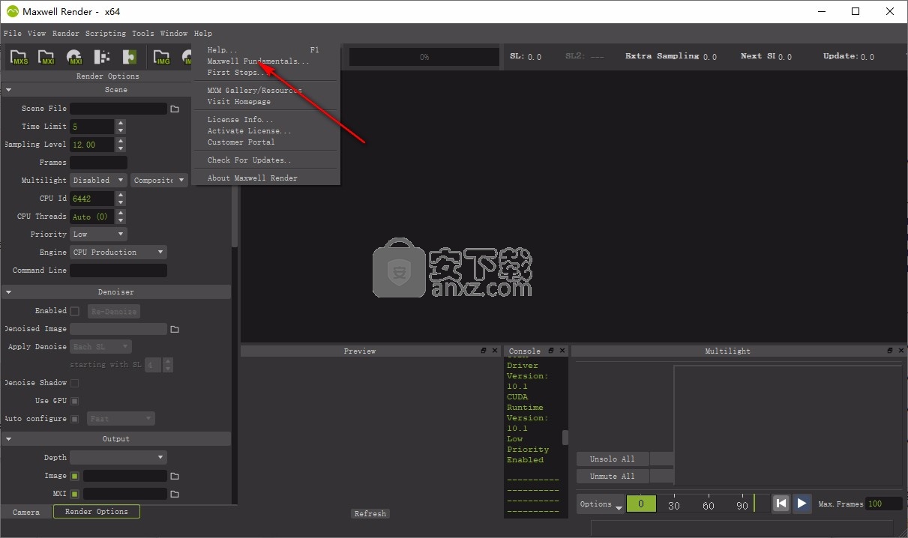Viewport: 908px width, 538px height.
Task: Click the resume MXI render icon
Action: point(74,57)
